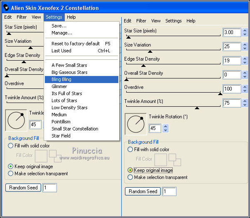Increase Size Variation with the up arrow
250x218 pixels.
245,44
